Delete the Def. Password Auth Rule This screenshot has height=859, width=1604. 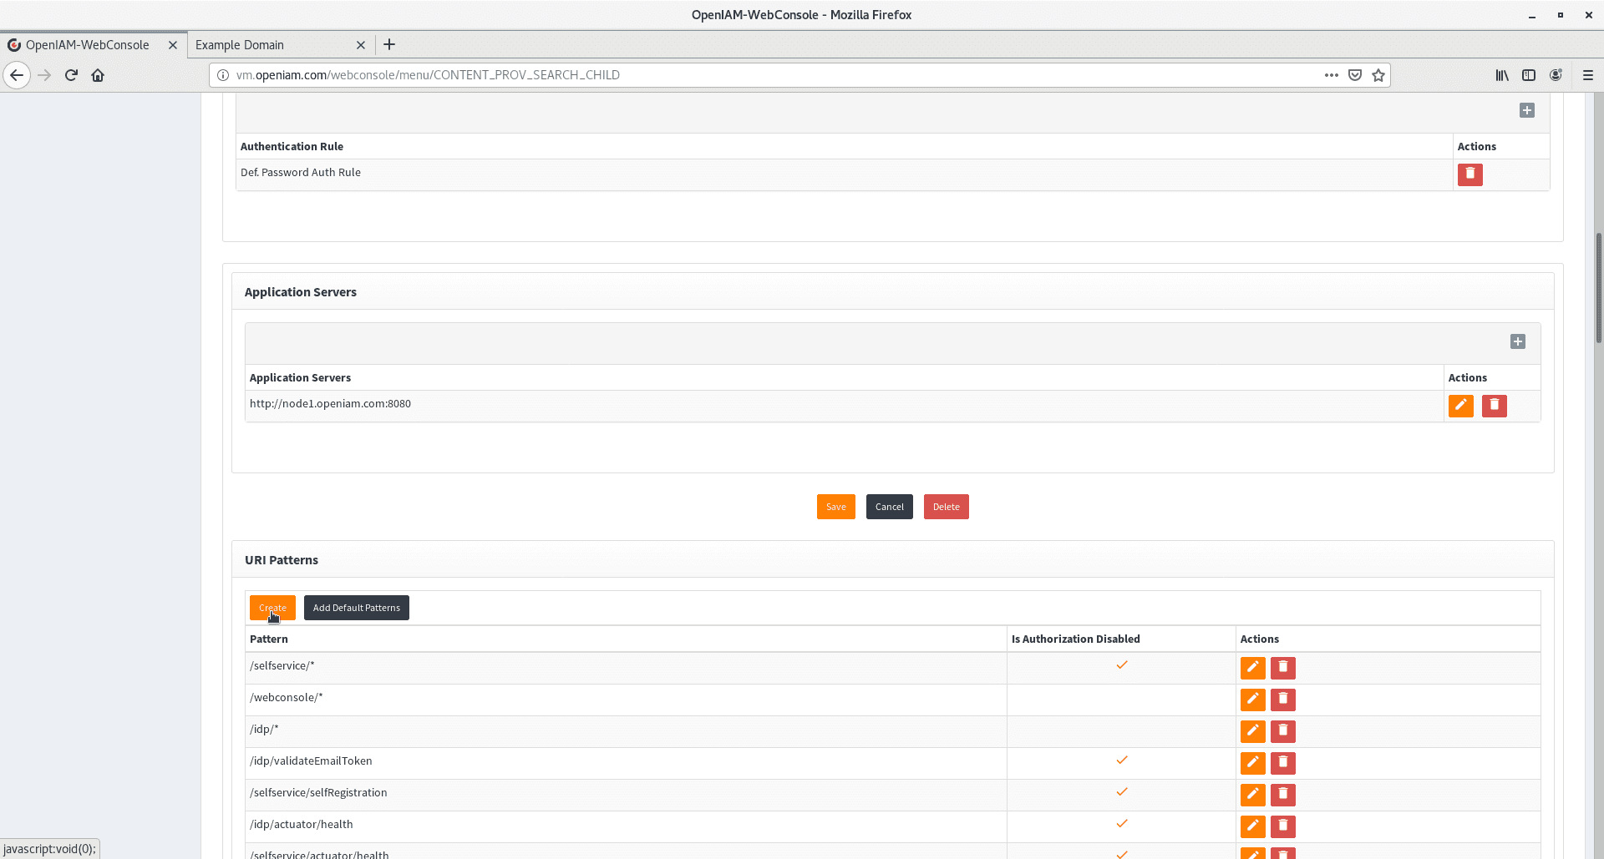[1469, 174]
